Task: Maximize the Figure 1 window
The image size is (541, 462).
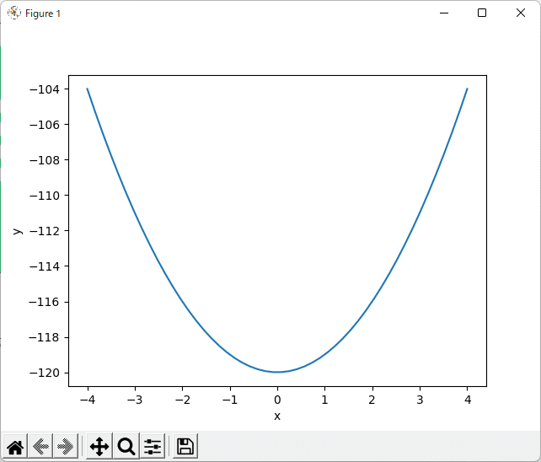Action: coord(482,13)
